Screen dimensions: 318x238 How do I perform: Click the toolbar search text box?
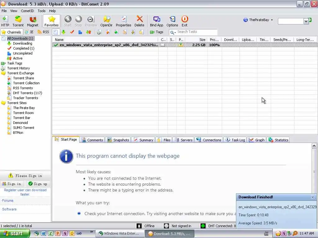pyautogui.click(x=291, y=21)
